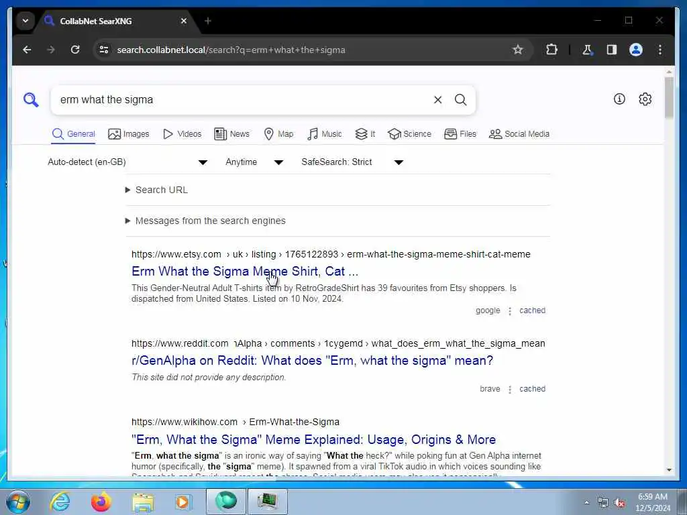Click the etsy.com result URL
Viewport: 687px width, 515px height.
[x=331, y=254]
